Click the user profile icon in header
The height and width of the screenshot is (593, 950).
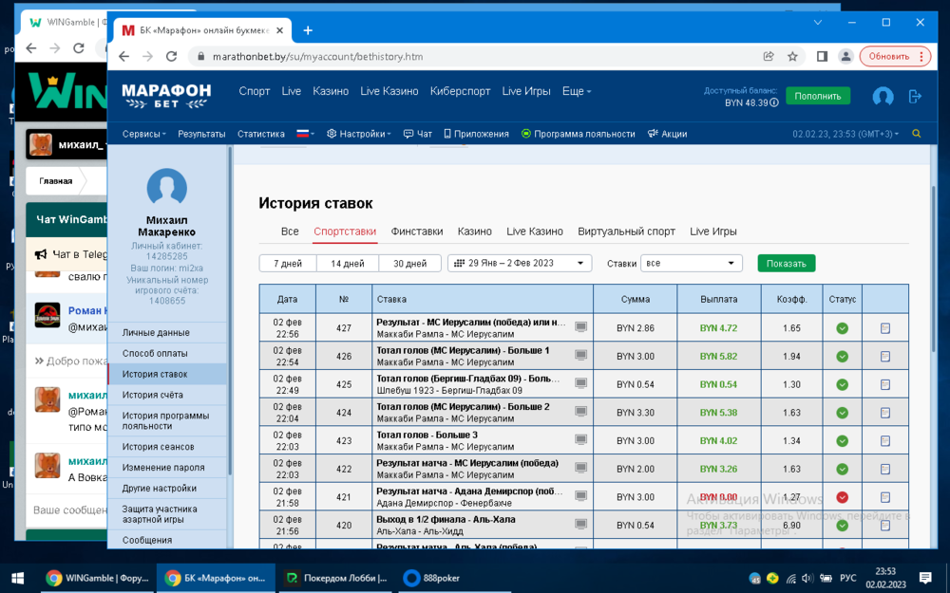click(883, 96)
